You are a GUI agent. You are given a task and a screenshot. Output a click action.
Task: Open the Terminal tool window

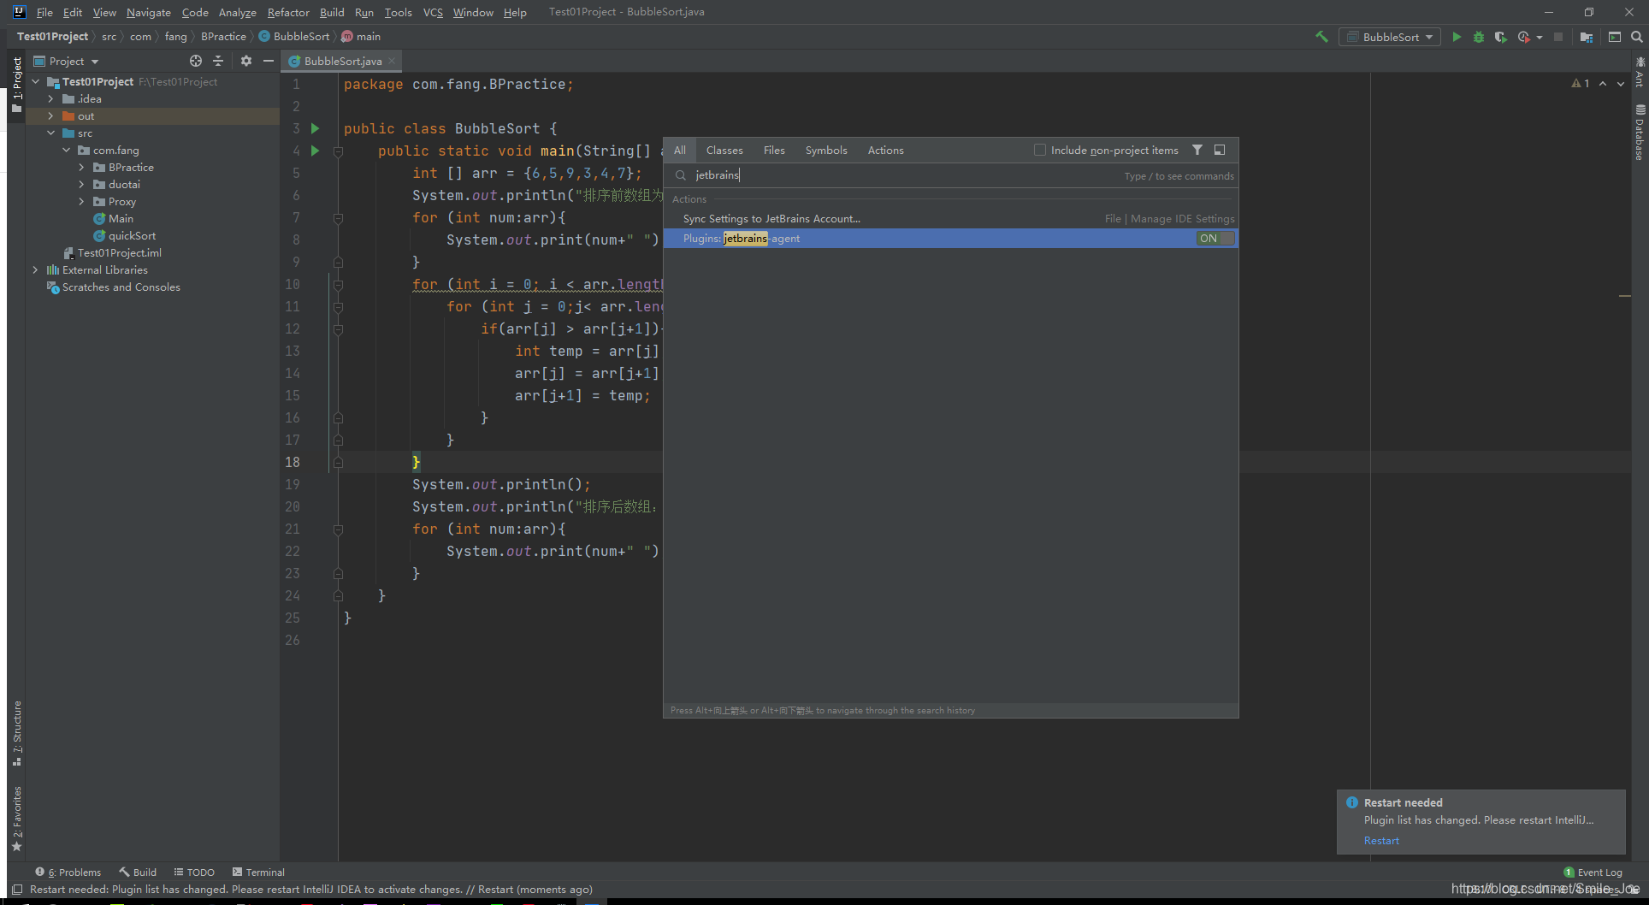click(259, 872)
